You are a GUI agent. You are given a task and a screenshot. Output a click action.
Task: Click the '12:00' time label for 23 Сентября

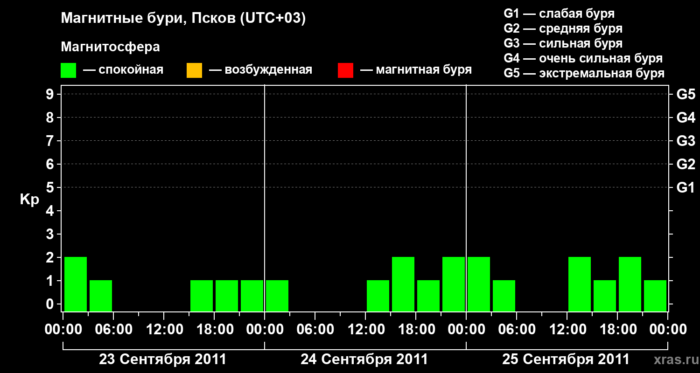(164, 330)
